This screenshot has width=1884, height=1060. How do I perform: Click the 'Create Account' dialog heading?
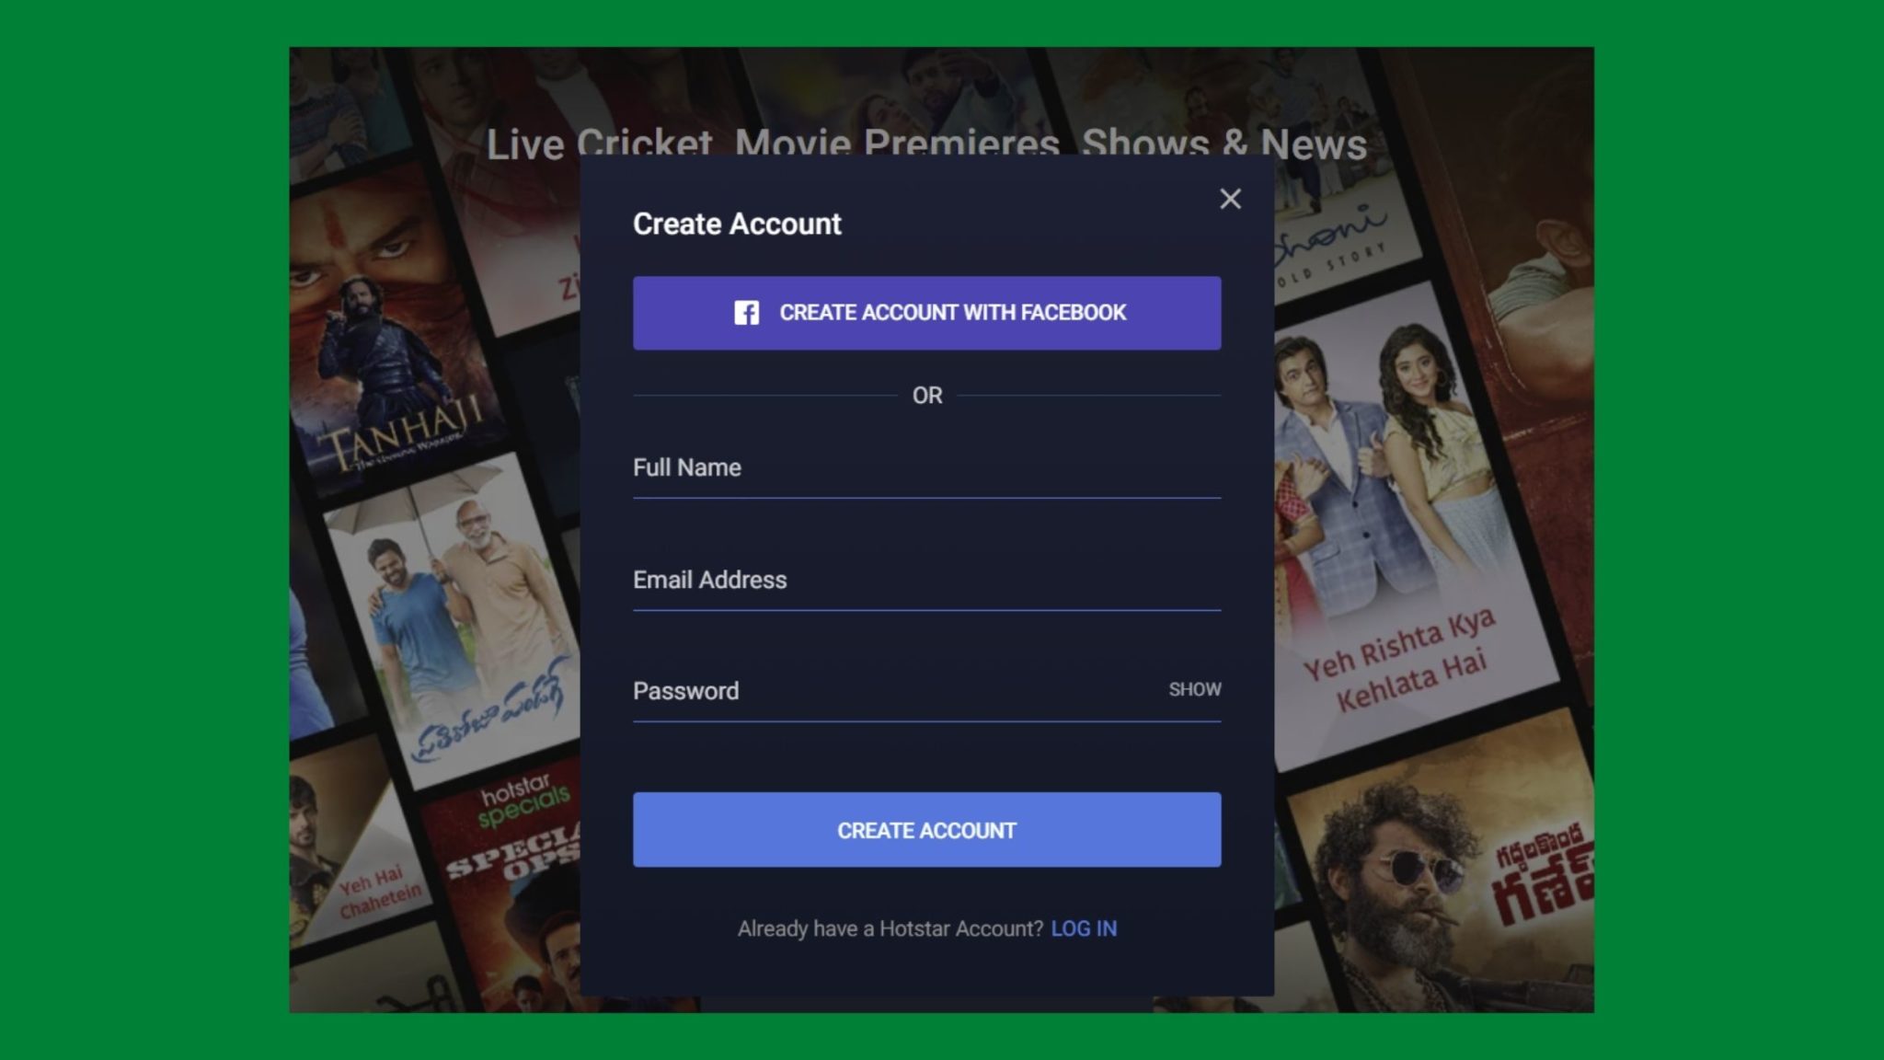coord(737,224)
